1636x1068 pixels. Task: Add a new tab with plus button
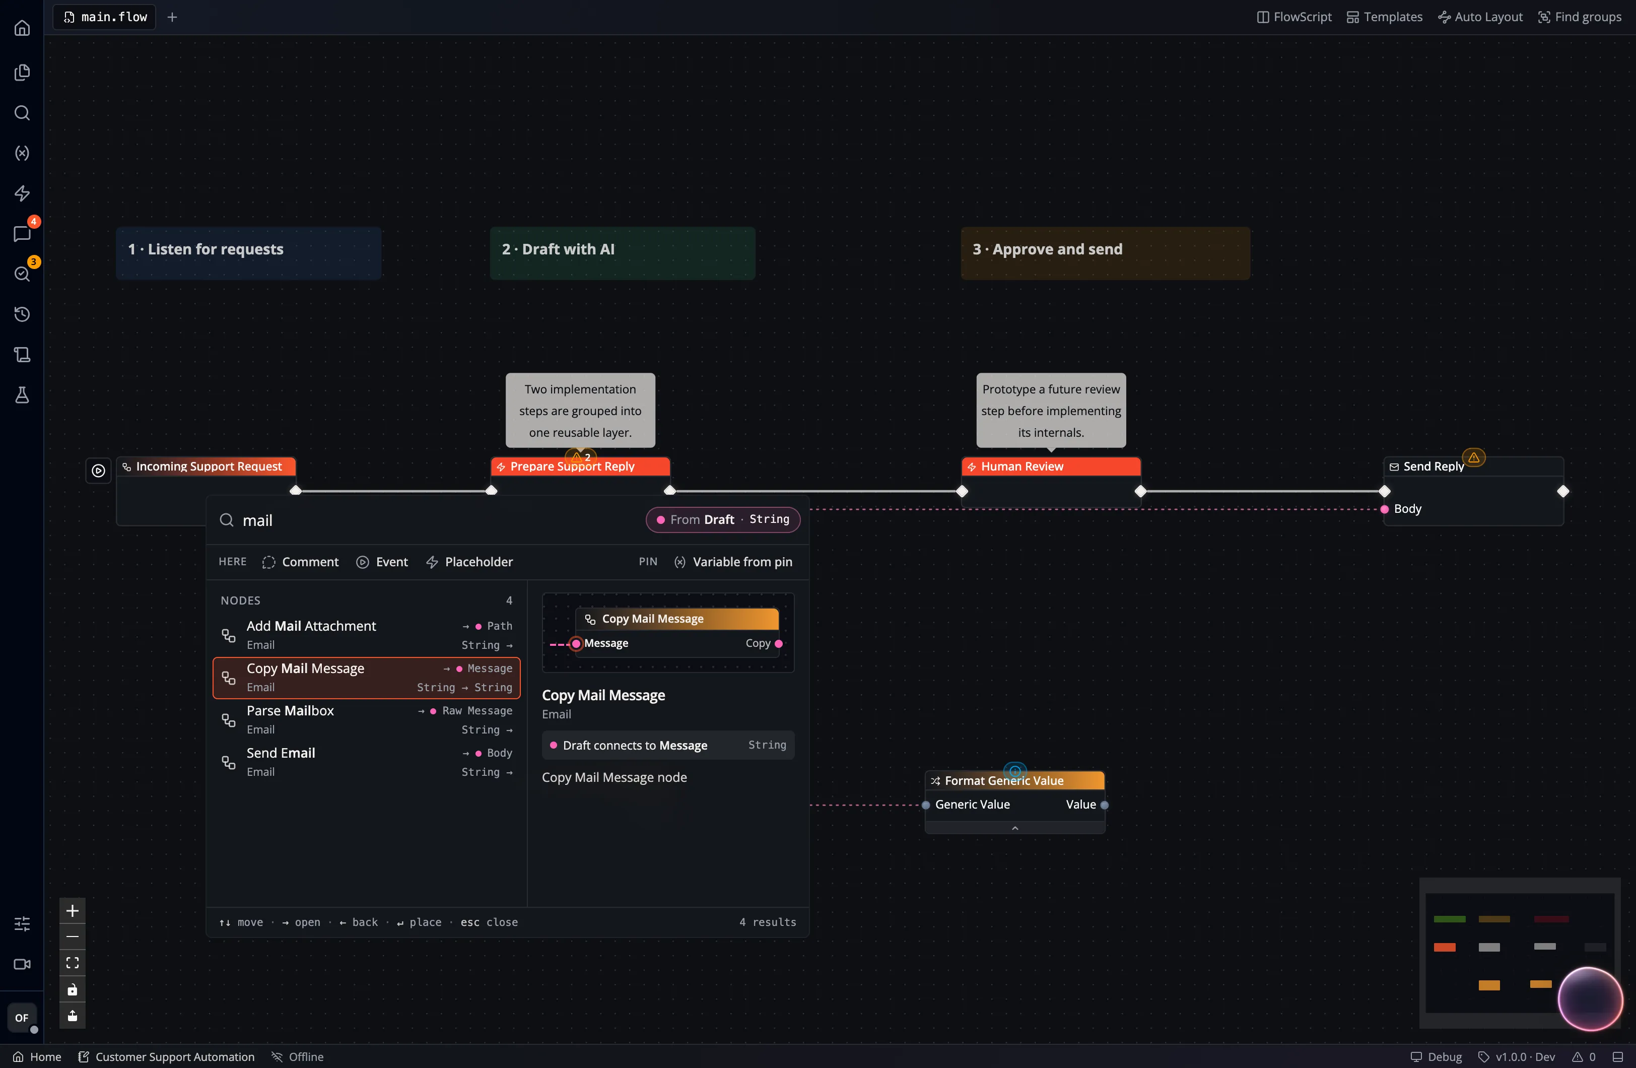point(173,17)
